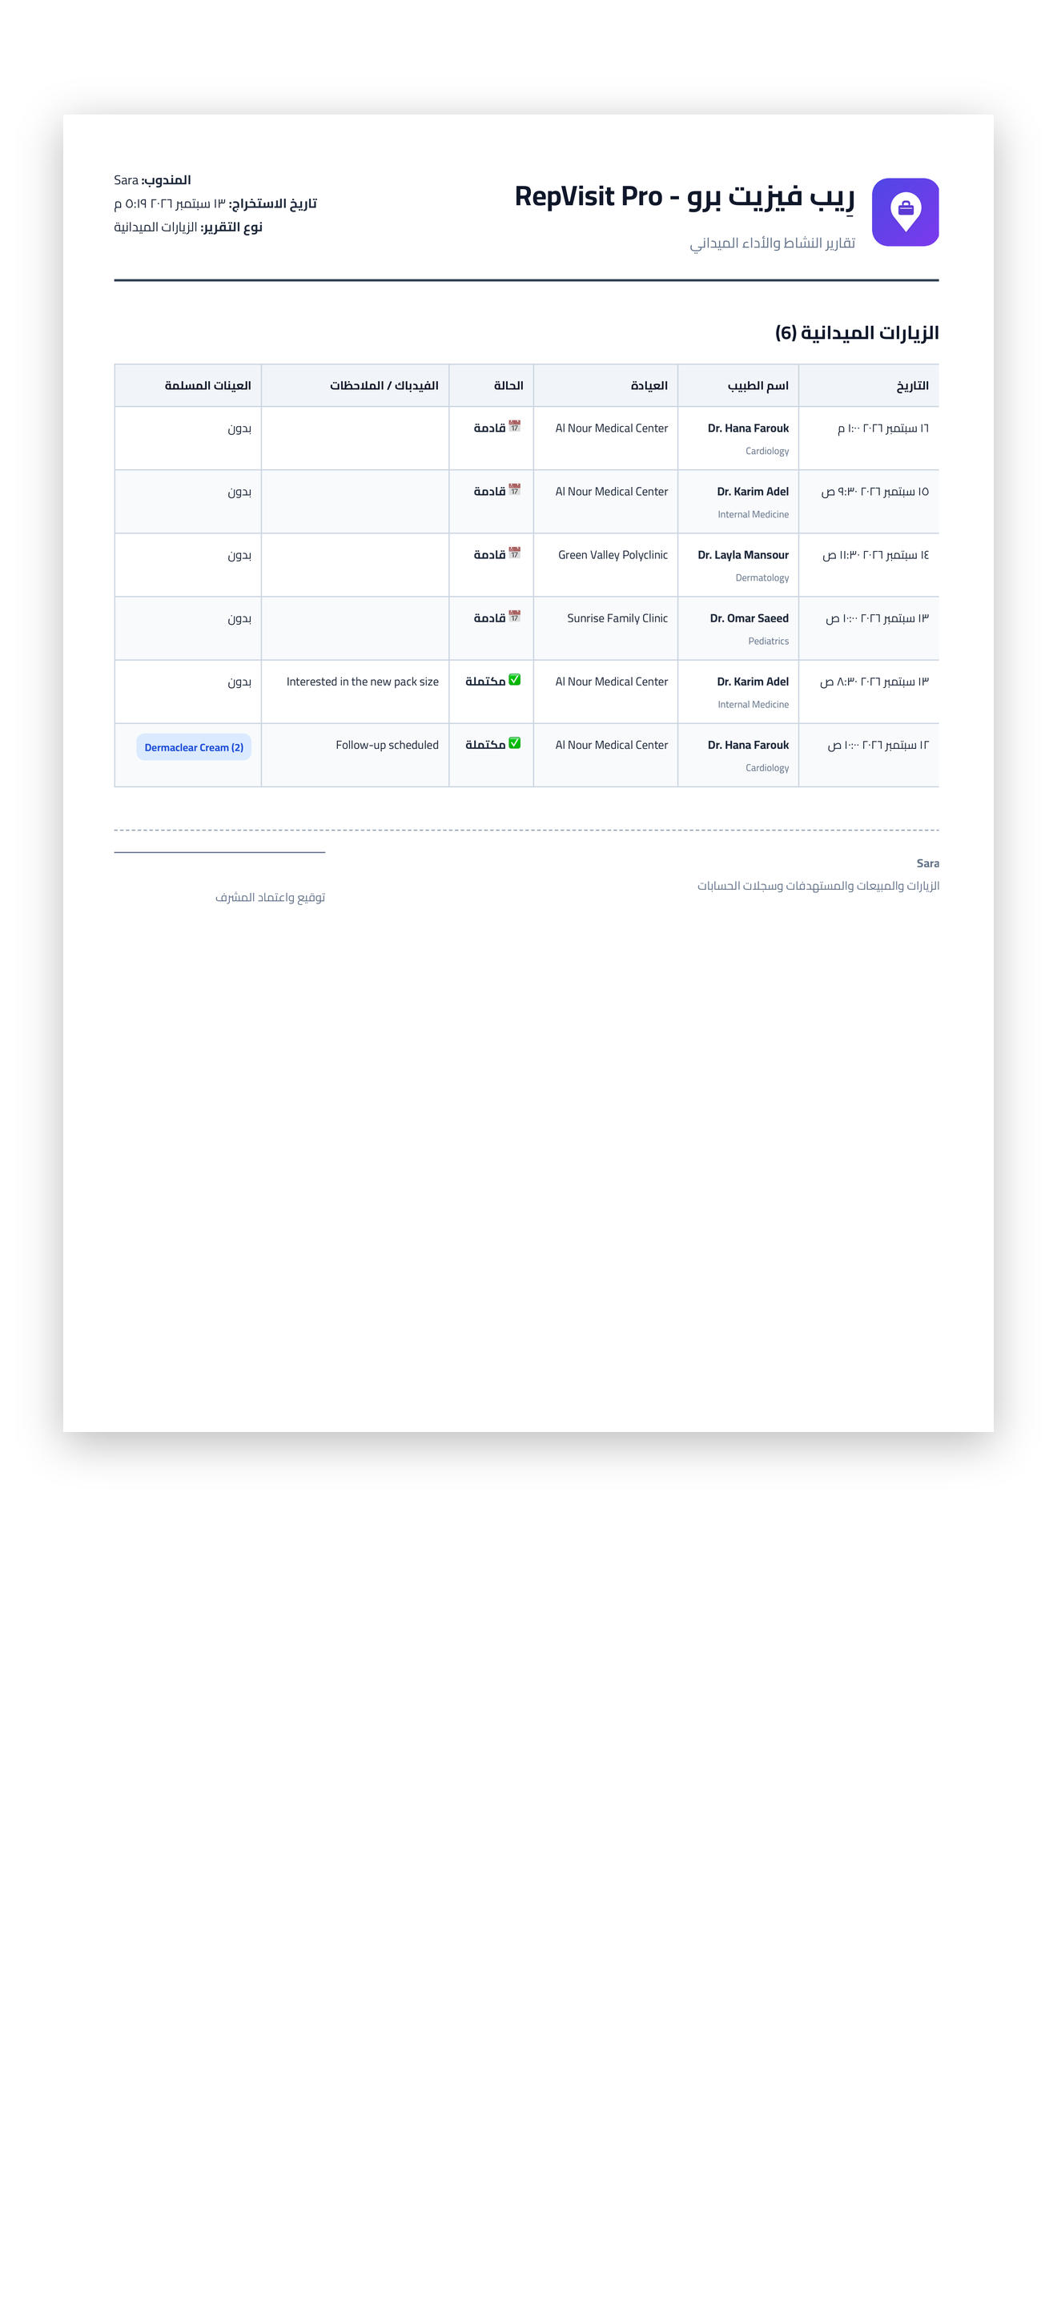Viewport: 1057px width, 2297px height.
Task: Click the green check icon in Follow-up scheduled row
Action: pos(514,742)
